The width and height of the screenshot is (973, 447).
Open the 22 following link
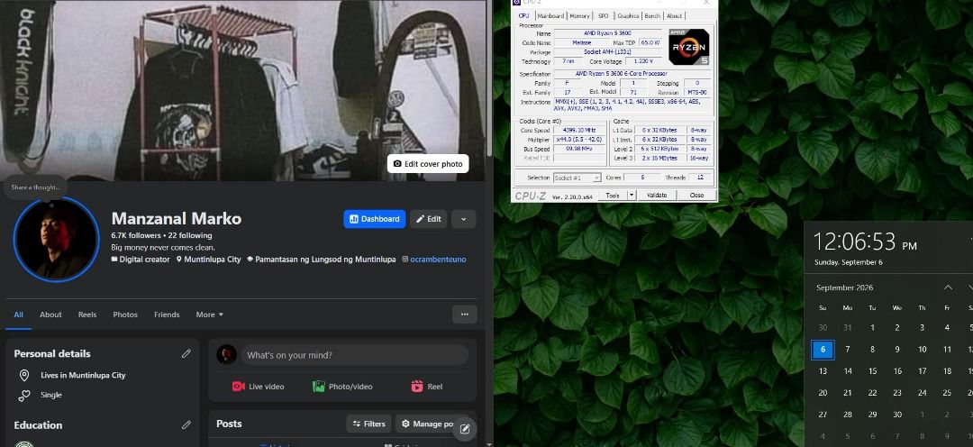(x=190, y=235)
